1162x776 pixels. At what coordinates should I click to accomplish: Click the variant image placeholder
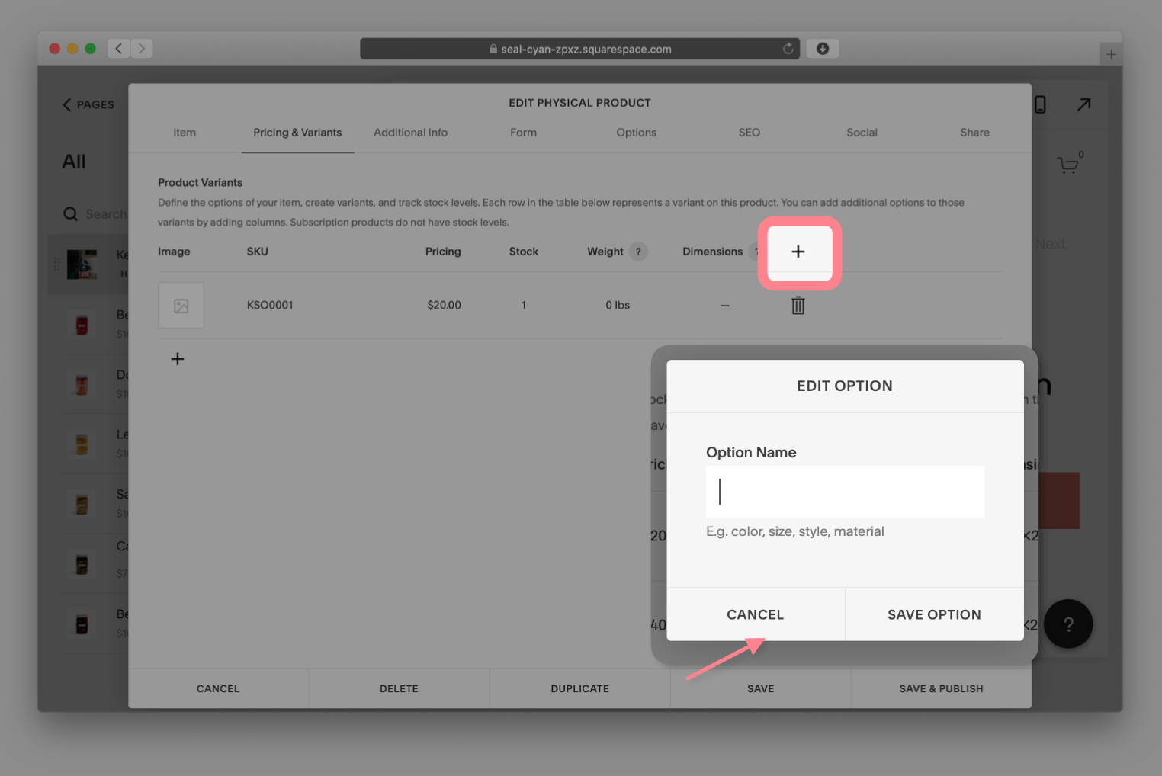[181, 306]
